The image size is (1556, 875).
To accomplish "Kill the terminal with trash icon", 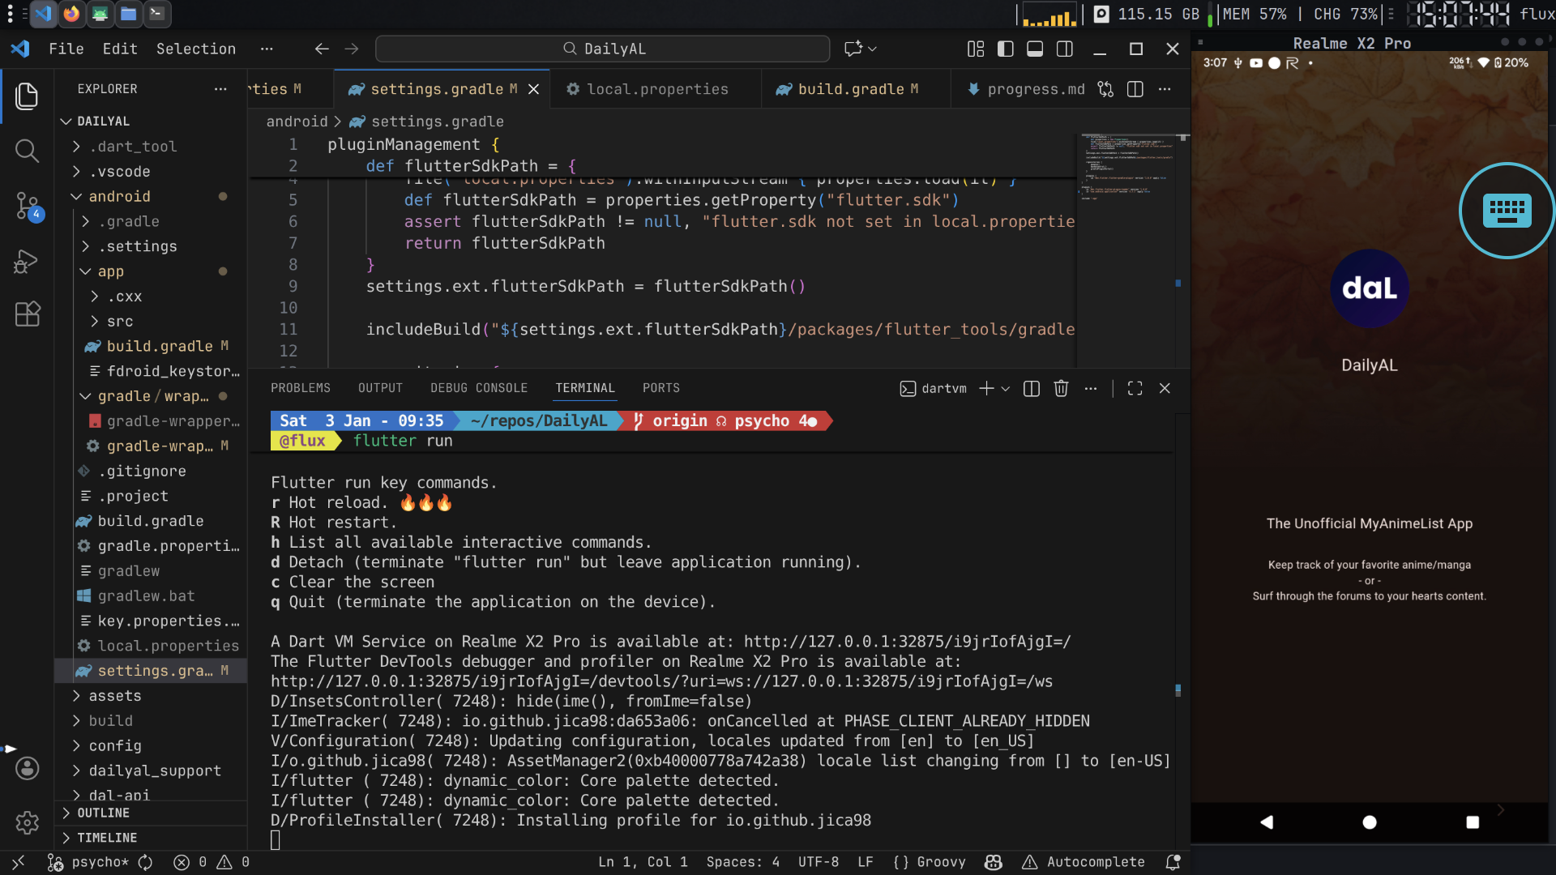I will pyautogui.click(x=1061, y=389).
